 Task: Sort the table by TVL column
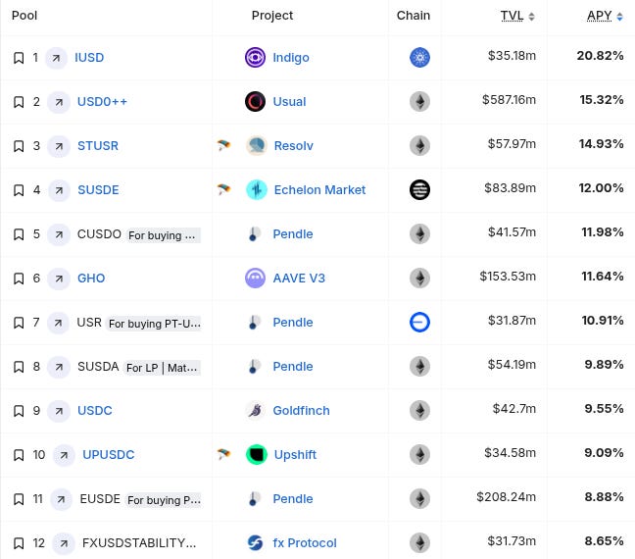(x=517, y=16)
